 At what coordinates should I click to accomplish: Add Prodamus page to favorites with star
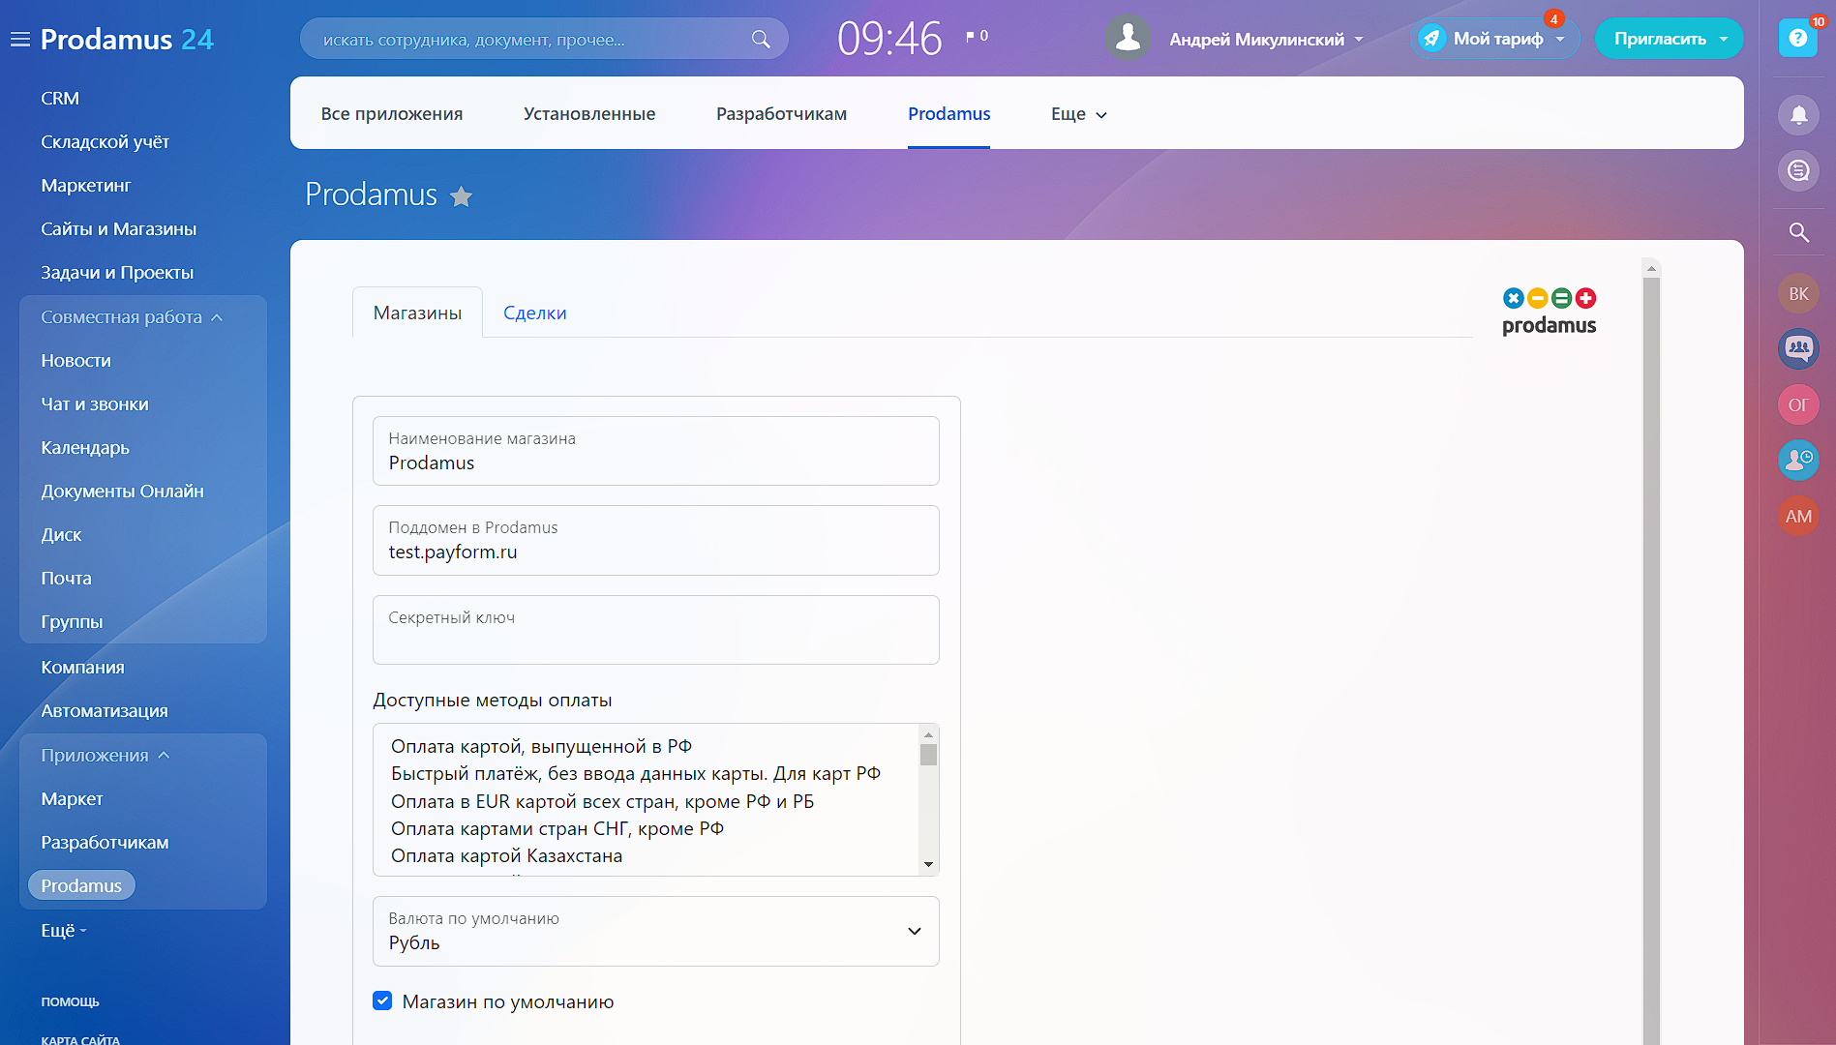[462, 196]
